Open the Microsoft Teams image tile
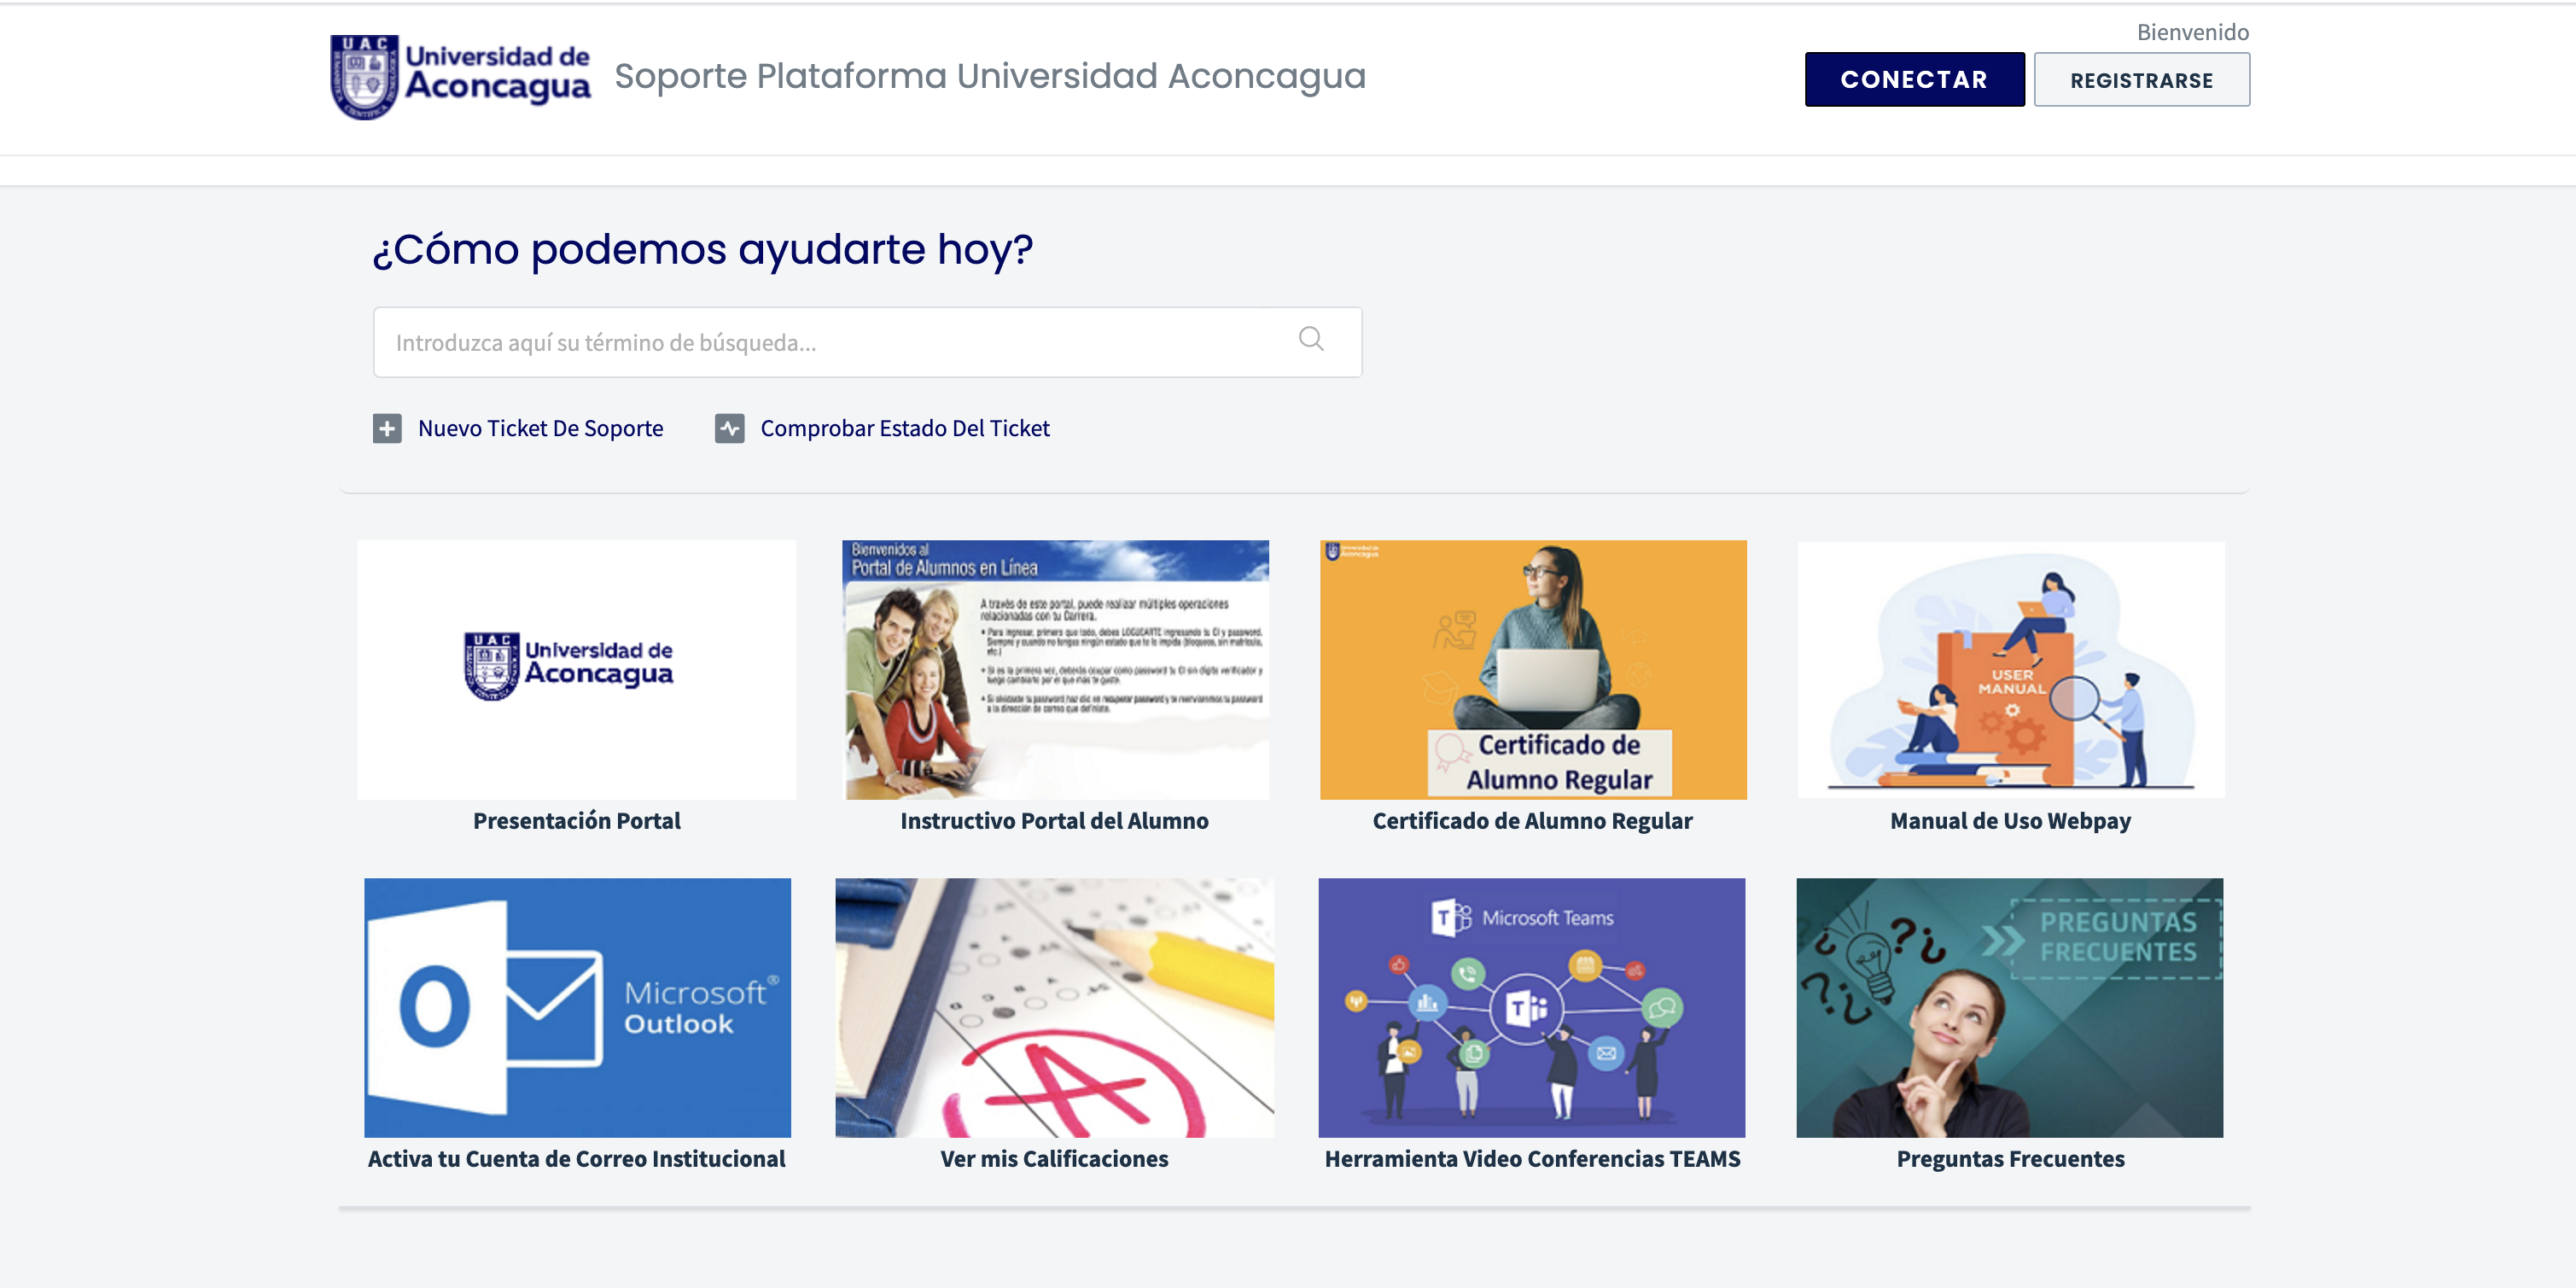Image resolution: width=2576 pixels, height=1288 pixels. point(1532,1008)
